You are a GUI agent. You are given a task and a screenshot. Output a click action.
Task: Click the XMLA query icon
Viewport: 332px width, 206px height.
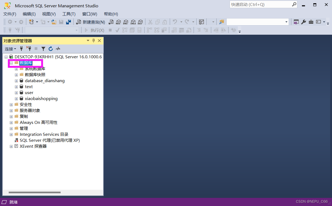click(x=133, y=22)
